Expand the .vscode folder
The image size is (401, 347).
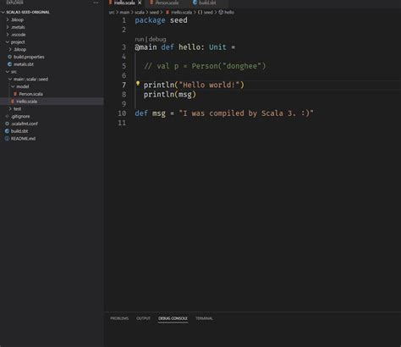[x=8, y=35]
